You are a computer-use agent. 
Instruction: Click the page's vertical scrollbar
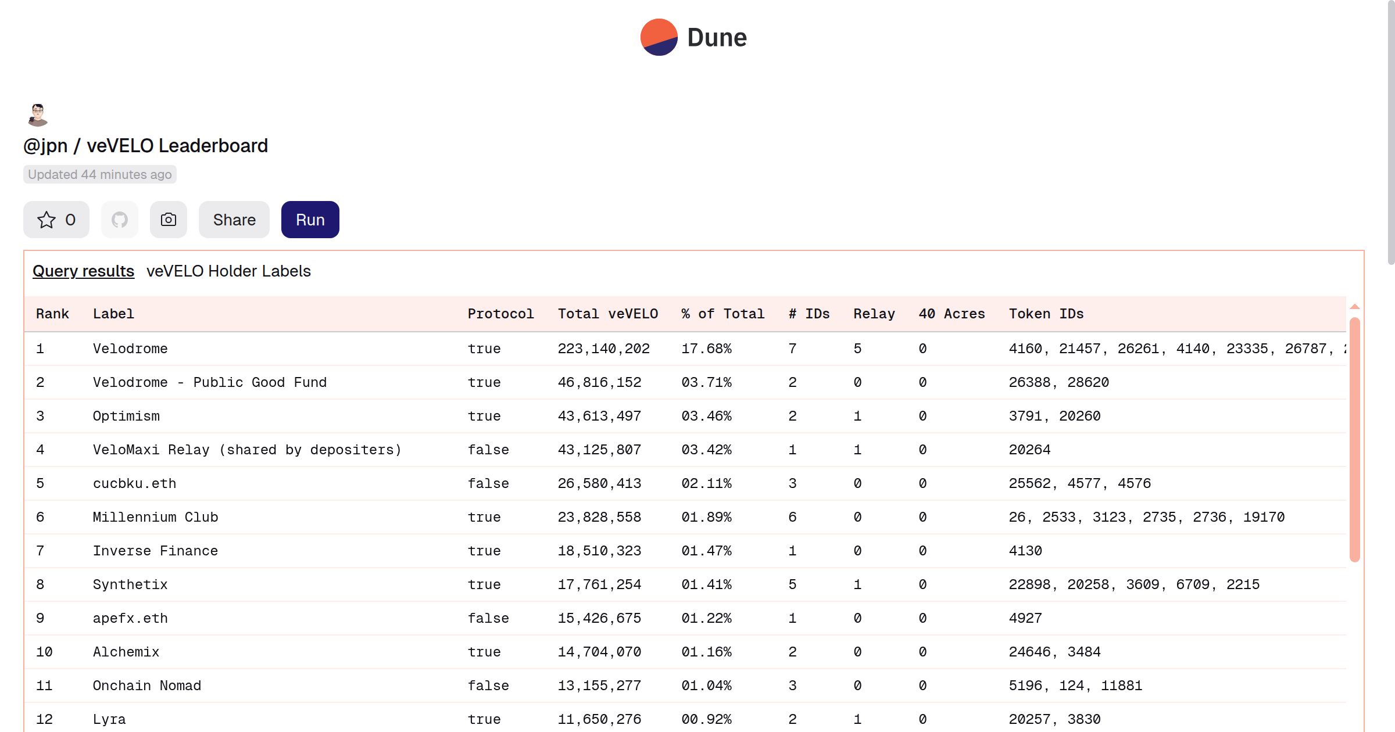[1391, 134]
